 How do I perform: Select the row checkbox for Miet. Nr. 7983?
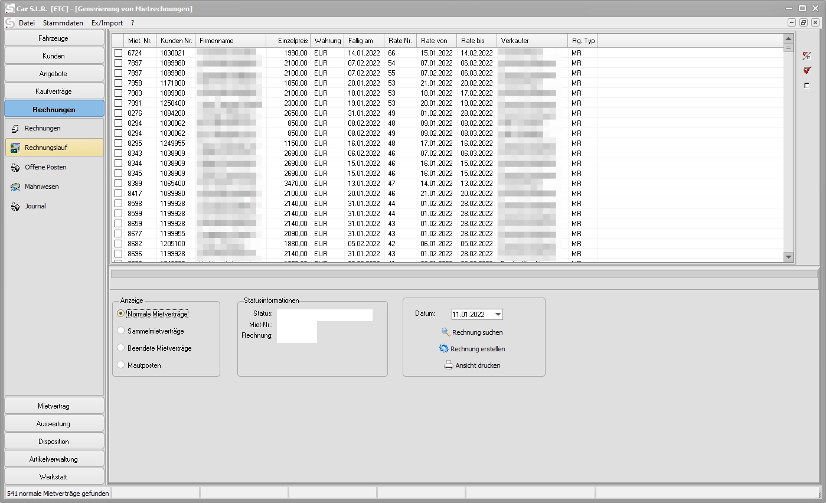click(118, 93)
